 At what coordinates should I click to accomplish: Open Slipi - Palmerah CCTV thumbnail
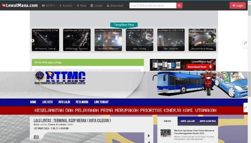[x=171, y=40]
